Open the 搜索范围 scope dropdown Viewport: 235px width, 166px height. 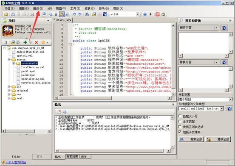coord(230,99)
